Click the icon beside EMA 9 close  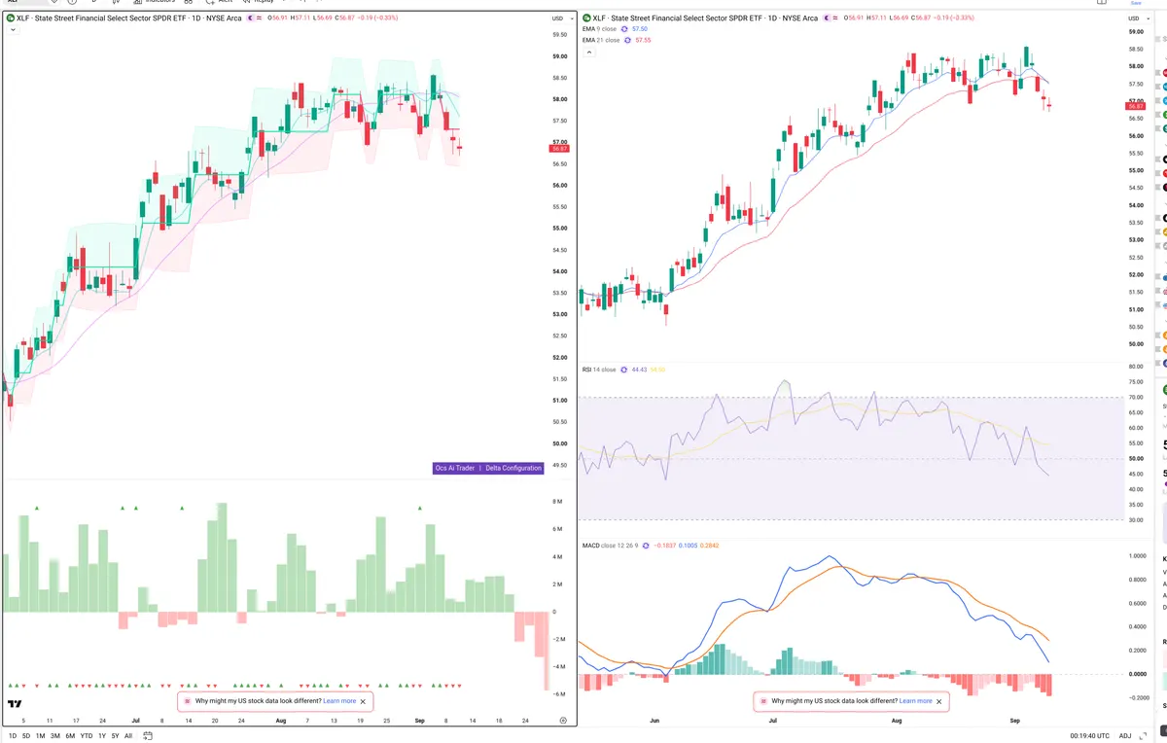click(x=624, y=29)
